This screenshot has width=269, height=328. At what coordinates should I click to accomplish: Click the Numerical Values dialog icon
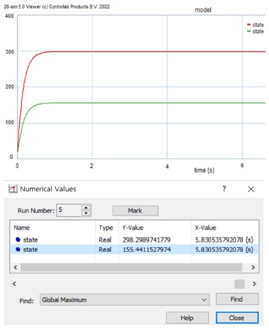tap(13, 189)
